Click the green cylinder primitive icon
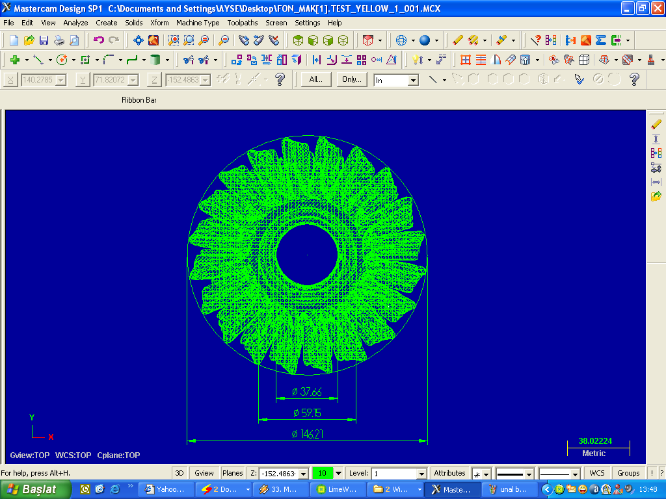 click(155, 60)
